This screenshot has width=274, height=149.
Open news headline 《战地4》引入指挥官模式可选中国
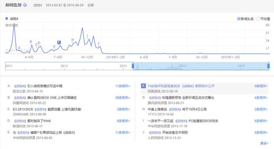pos(38,86)
